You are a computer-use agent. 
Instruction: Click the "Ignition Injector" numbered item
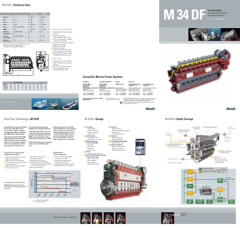pyautogui.click(x=91, y=136)
